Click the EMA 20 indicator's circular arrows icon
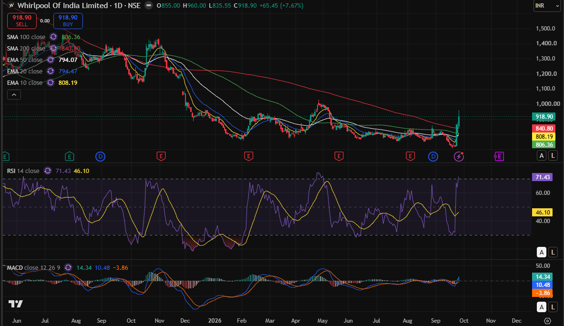The width and height of the screenshot is (564, 326). coord(51,71)
